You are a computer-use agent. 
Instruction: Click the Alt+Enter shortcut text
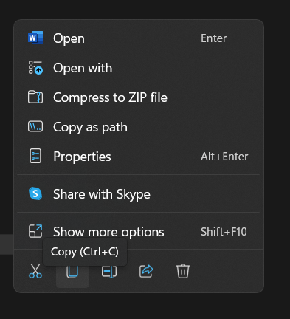[224, 157]
